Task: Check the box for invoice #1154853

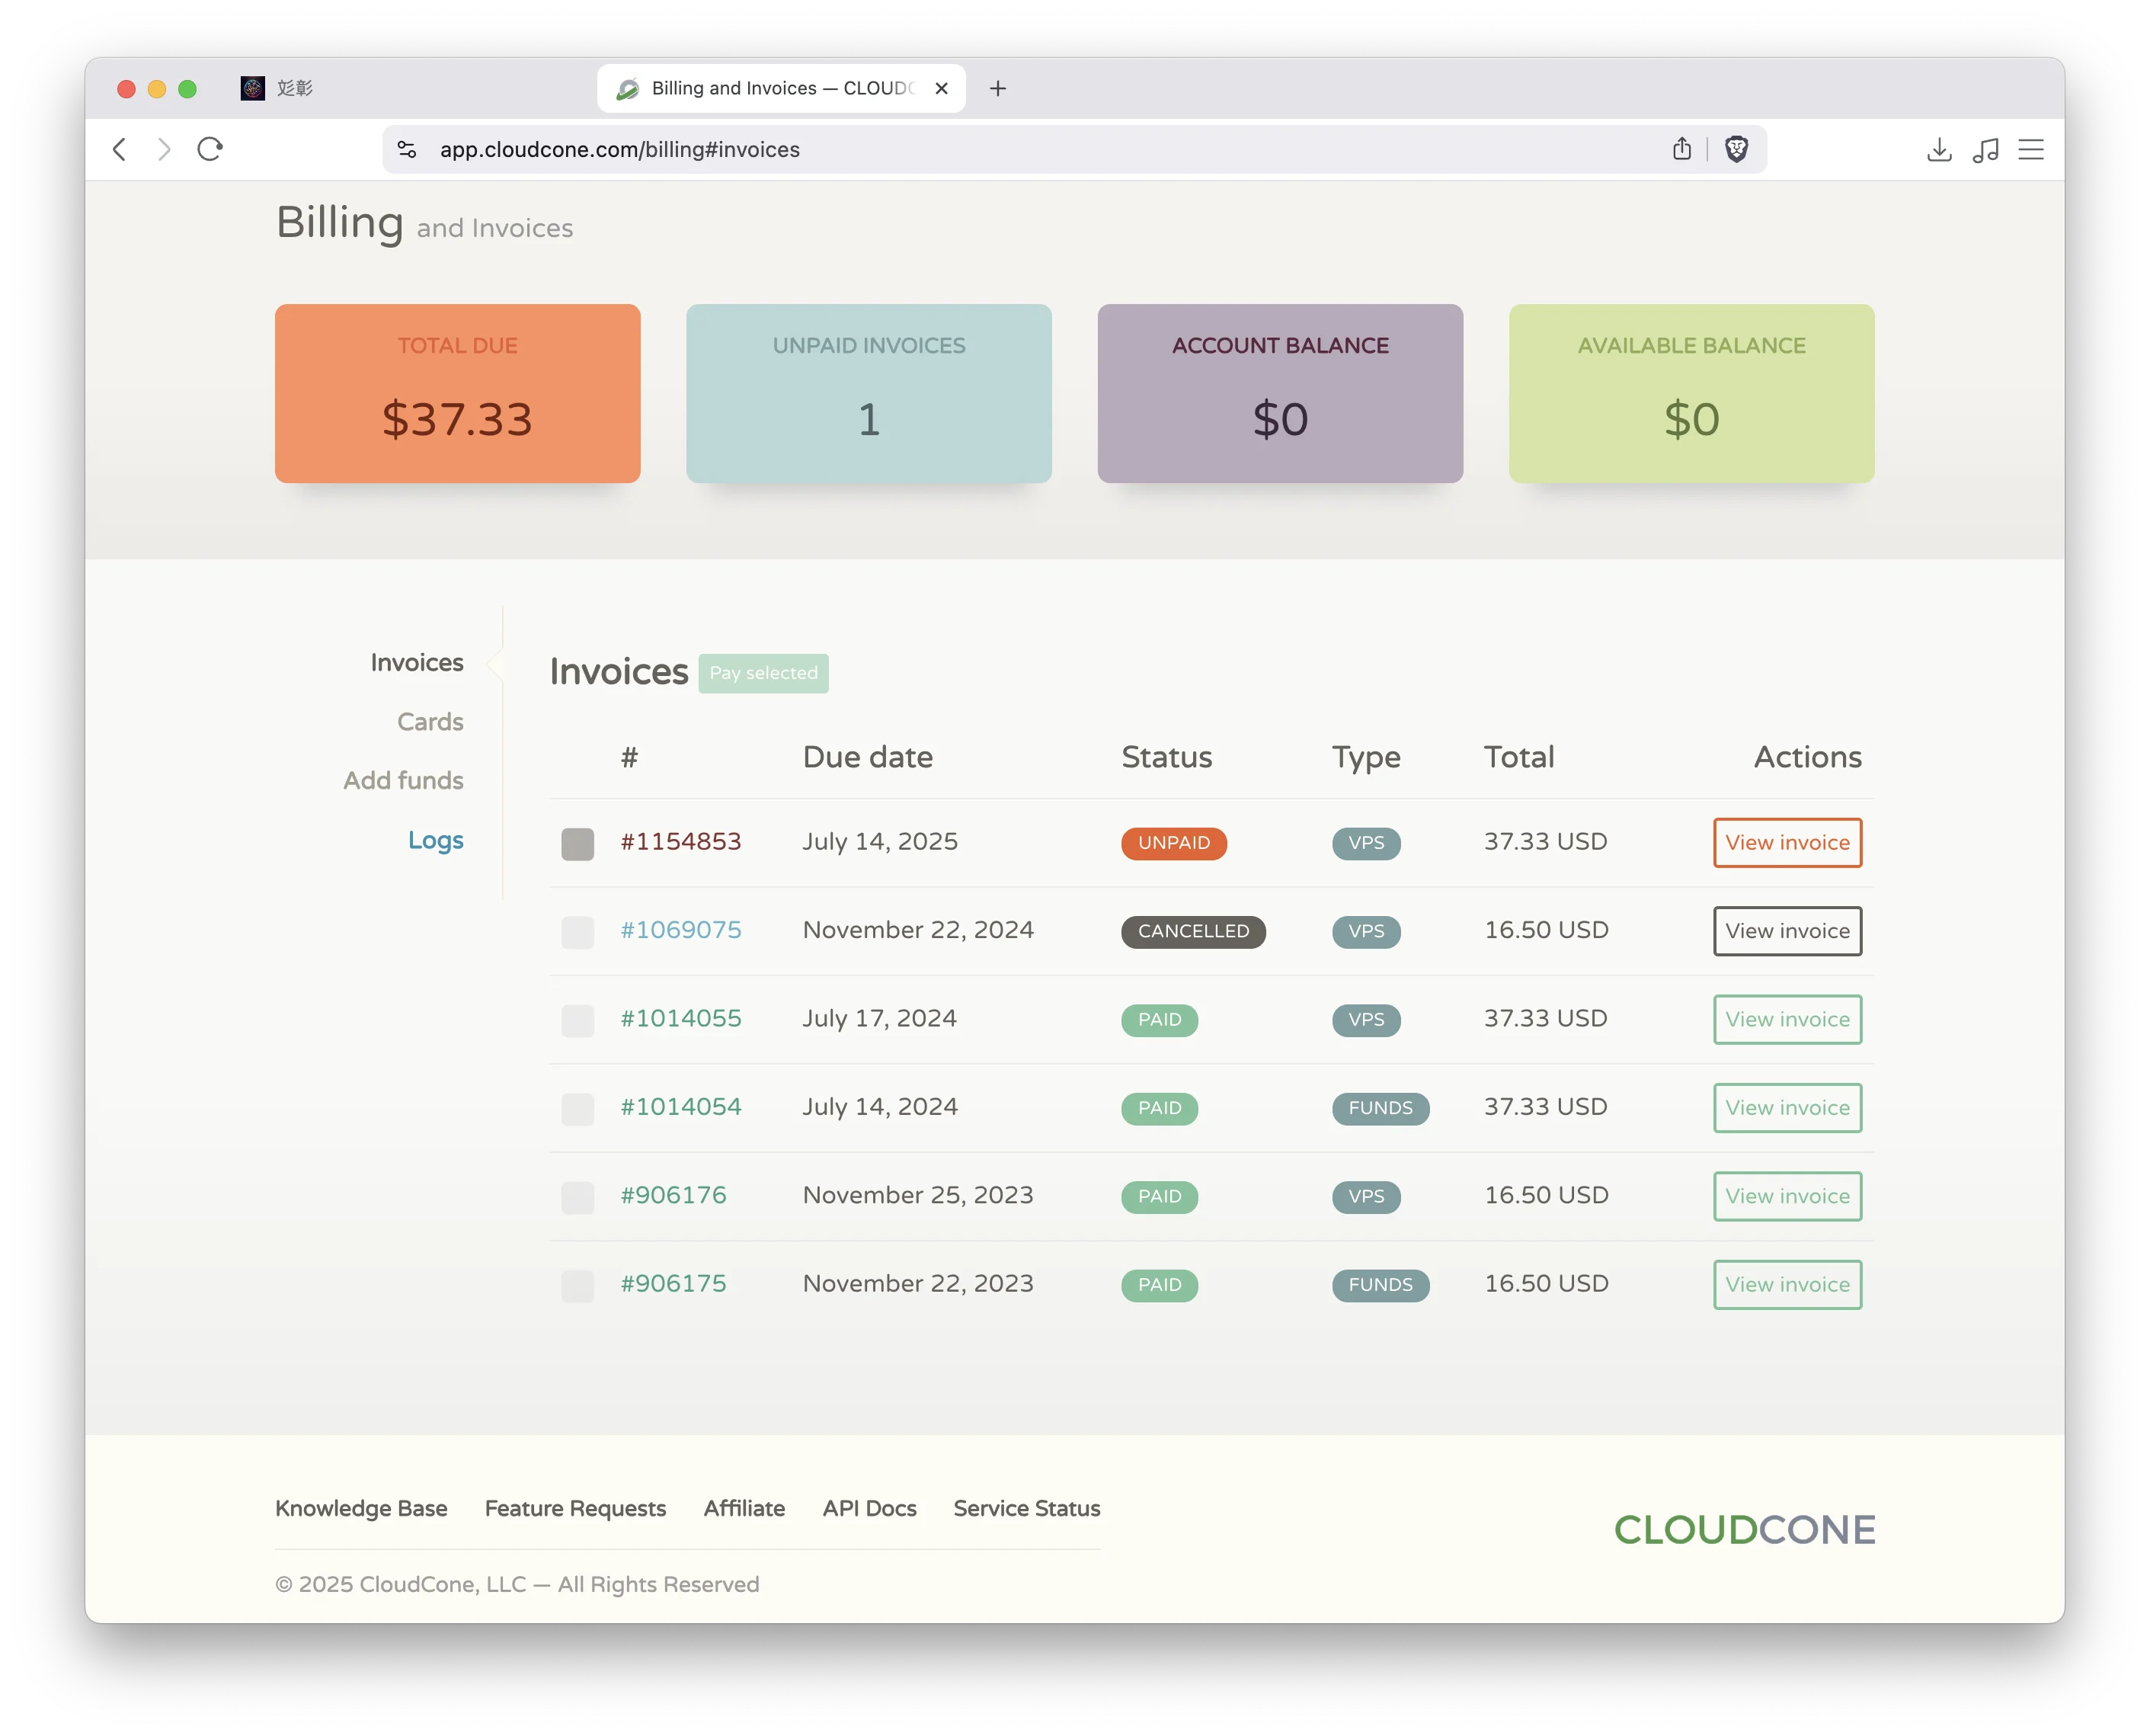Action: coord(577,844)
